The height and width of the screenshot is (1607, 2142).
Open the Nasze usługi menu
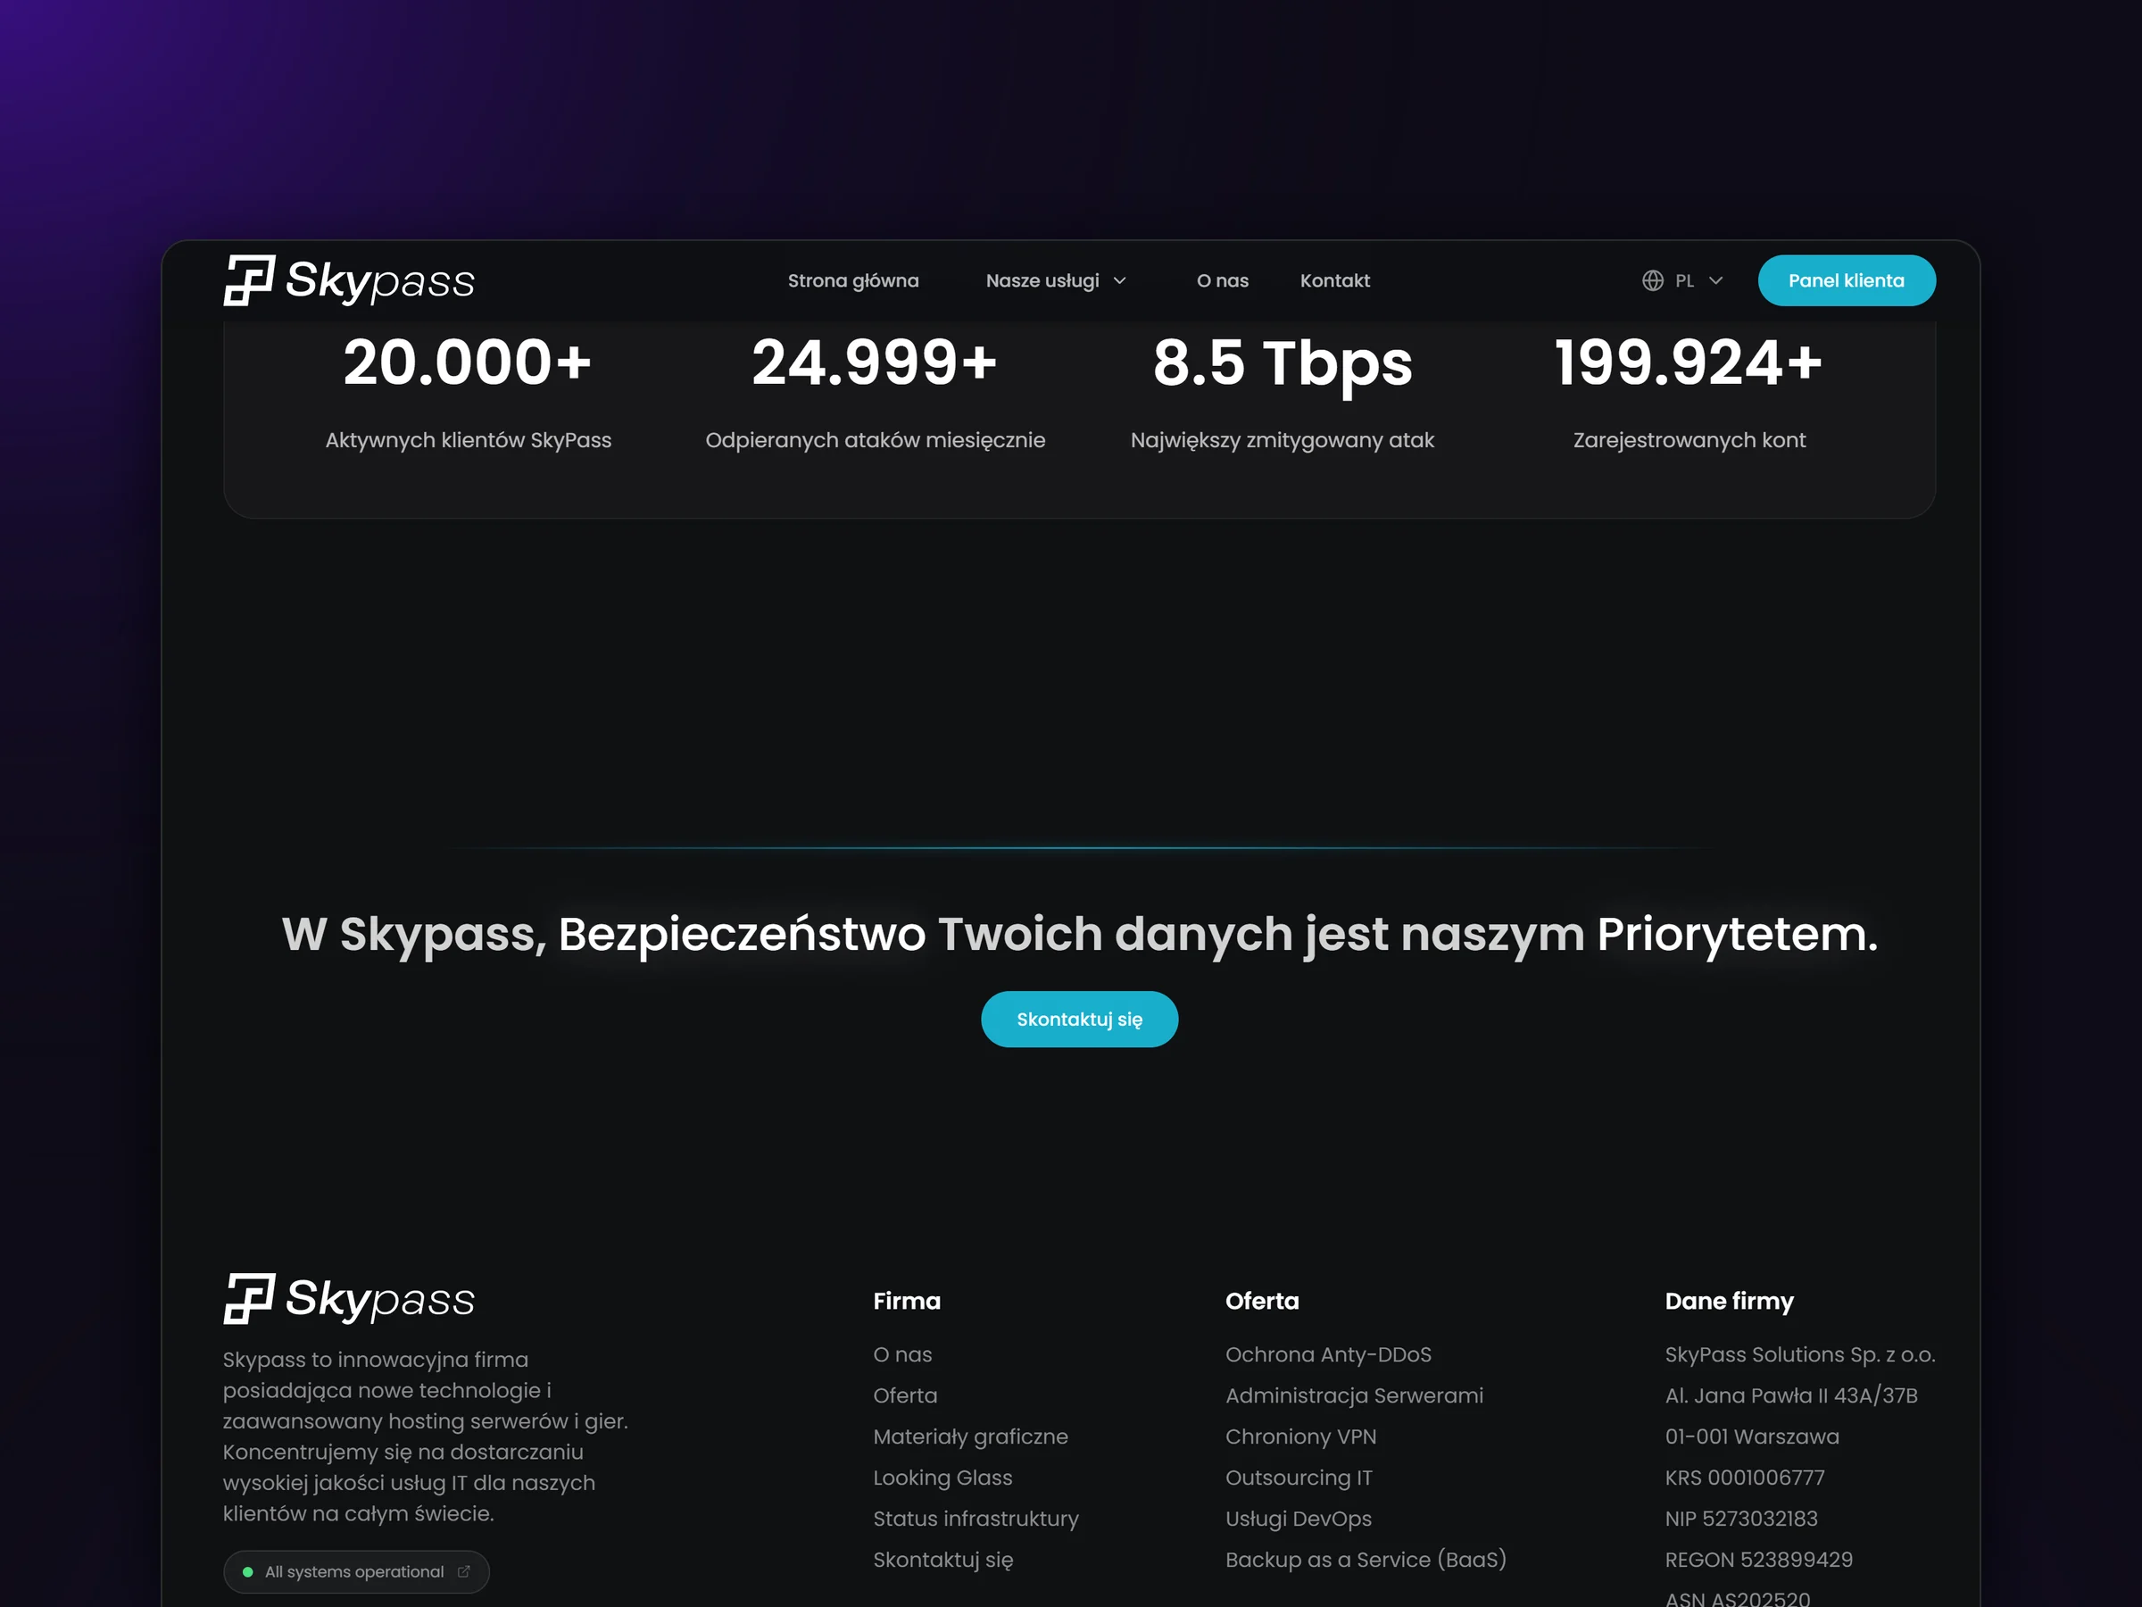1056,281
